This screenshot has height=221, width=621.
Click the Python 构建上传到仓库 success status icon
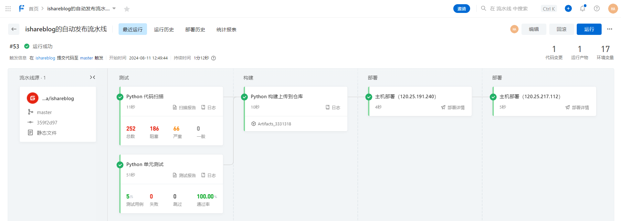244,97
